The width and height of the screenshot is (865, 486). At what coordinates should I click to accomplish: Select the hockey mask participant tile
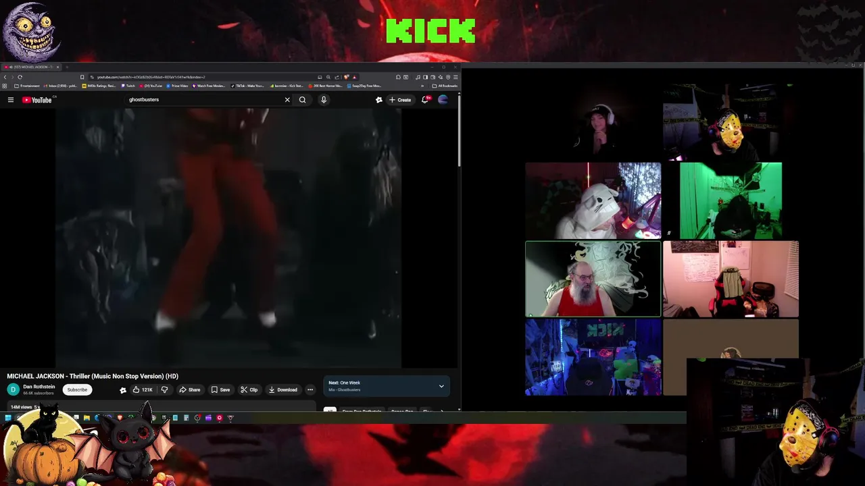click(731, 123)
